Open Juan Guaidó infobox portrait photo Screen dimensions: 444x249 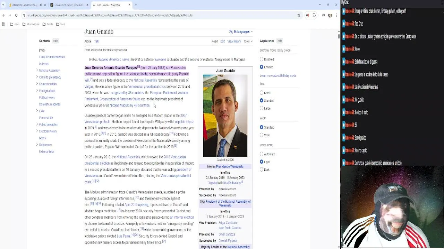click(225, 116)
